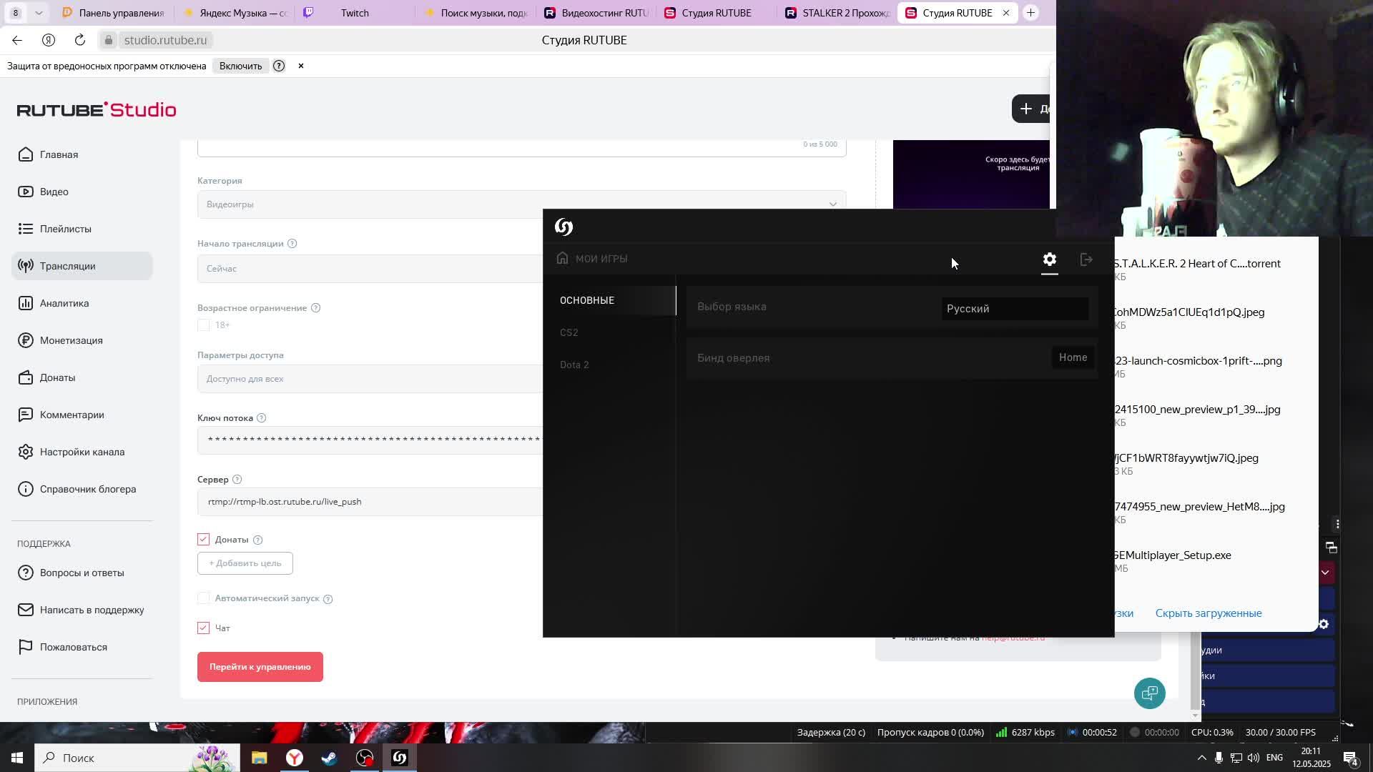
Task: Click the RUTUBE Studio logo
Action: [97, 109]
